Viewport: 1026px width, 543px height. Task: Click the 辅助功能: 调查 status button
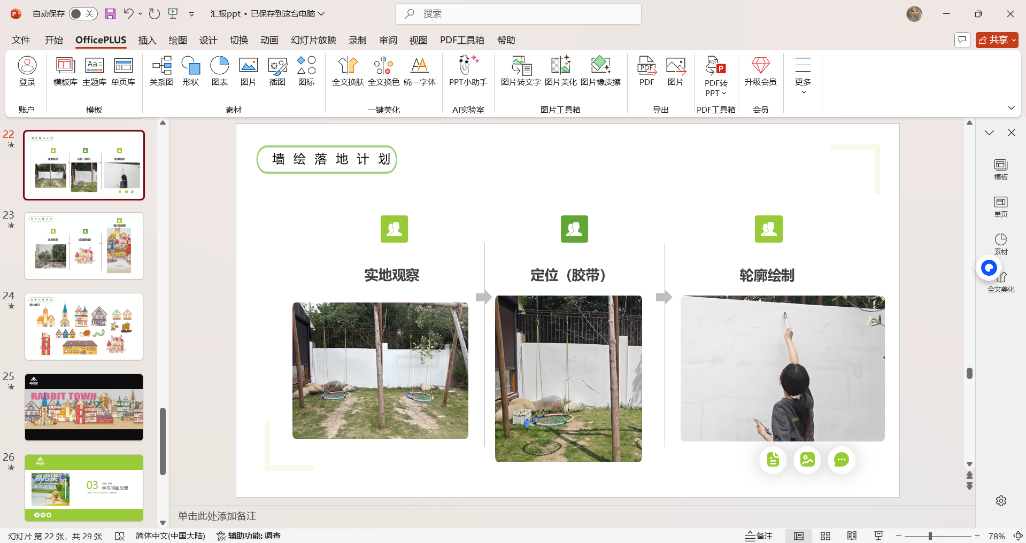pyautogui.click(x=249, y=536)
